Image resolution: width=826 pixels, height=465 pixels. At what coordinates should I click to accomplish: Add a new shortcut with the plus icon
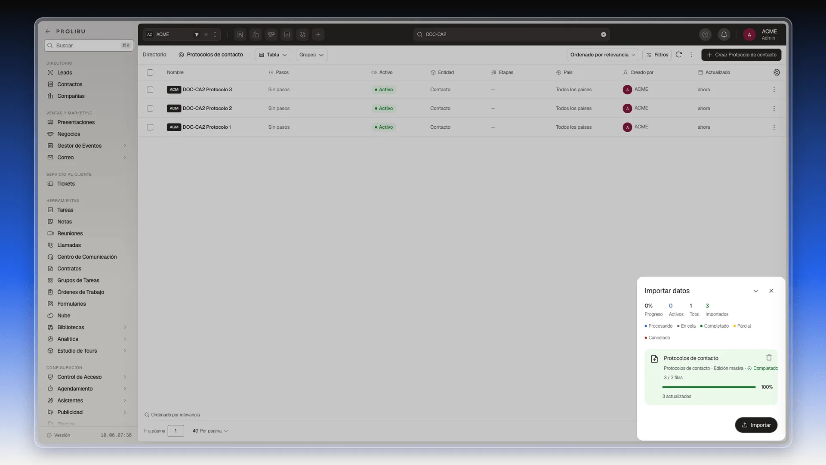click(x=318, y=34)
